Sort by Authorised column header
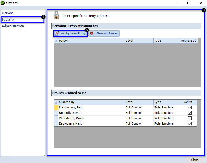Image resolution: width=207 pixels, height=163 pixels. tap(189, 41)
